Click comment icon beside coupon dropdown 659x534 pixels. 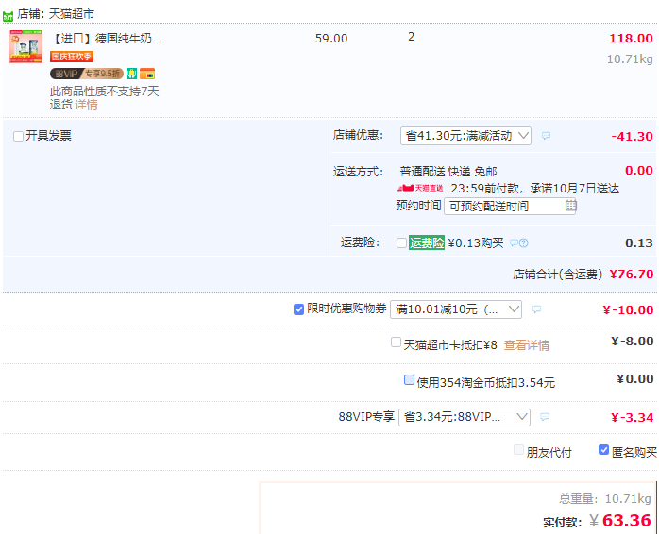coord(536,309)
